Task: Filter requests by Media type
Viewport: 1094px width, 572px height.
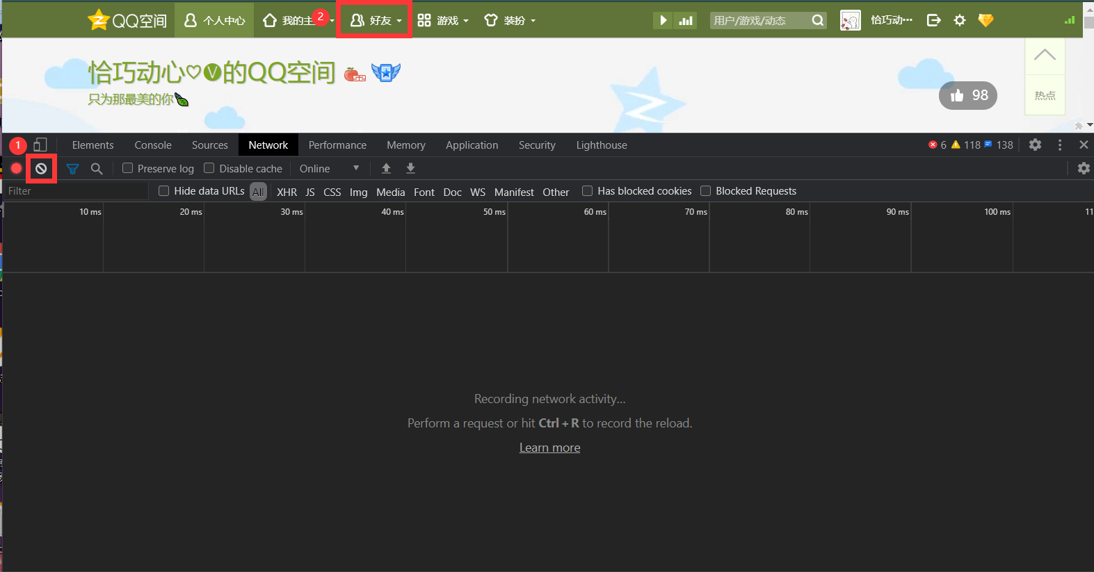Action: coord(391,192)
